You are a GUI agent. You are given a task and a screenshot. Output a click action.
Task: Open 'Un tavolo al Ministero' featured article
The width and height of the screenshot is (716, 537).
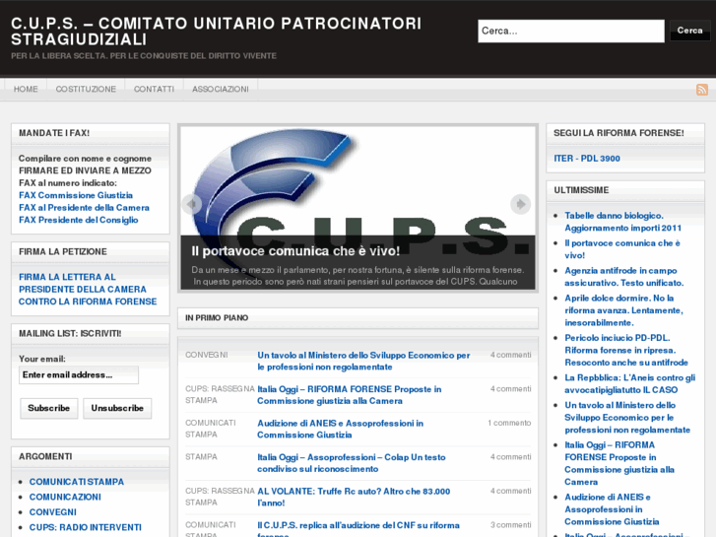coord(363,361)
